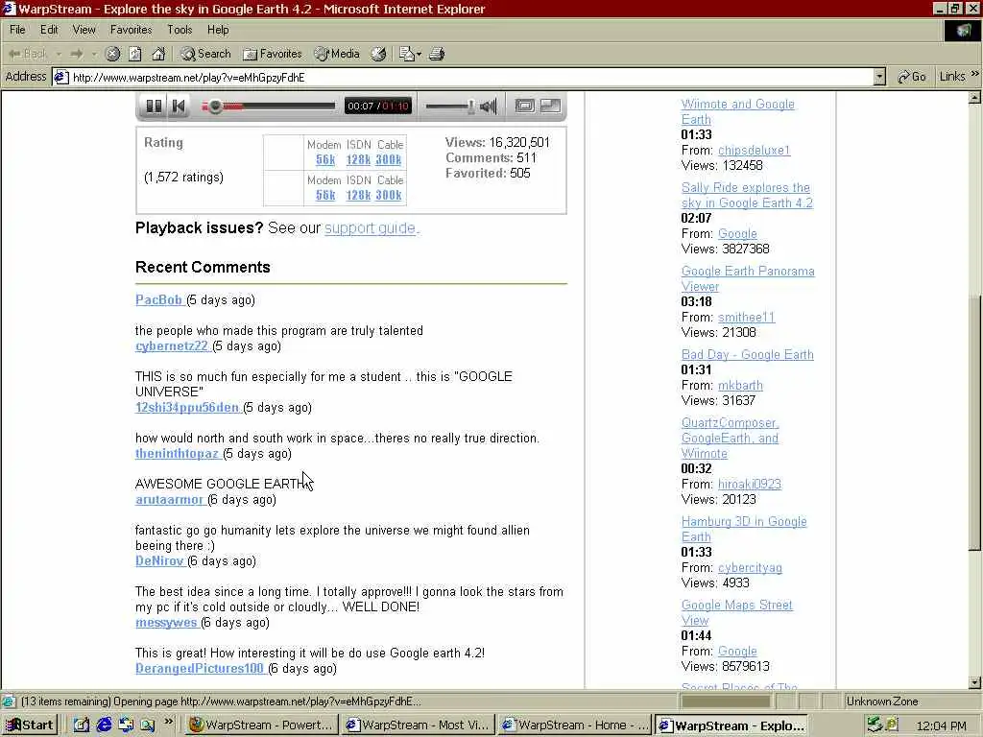Open the View menu
The height and width of the screenshot is (737, 983).
[x=84, y=30]
